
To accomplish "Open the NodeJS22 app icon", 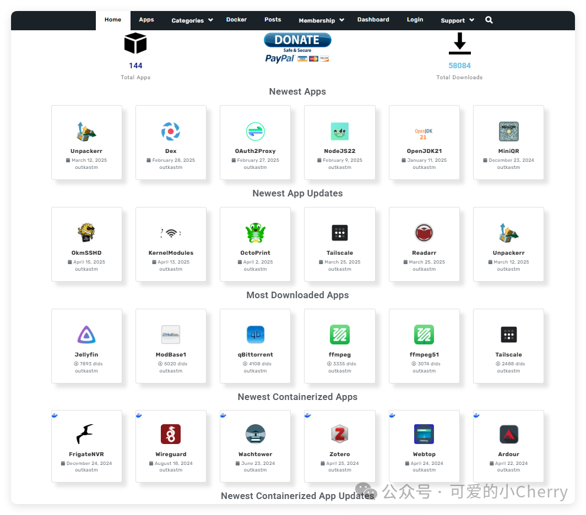I will (340, 132).
